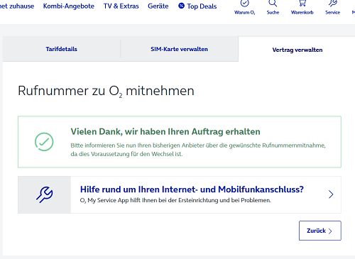The width and height of the screenshot is (355, 259).
Task: Click the Zurück button
Action: coord(320,231)
